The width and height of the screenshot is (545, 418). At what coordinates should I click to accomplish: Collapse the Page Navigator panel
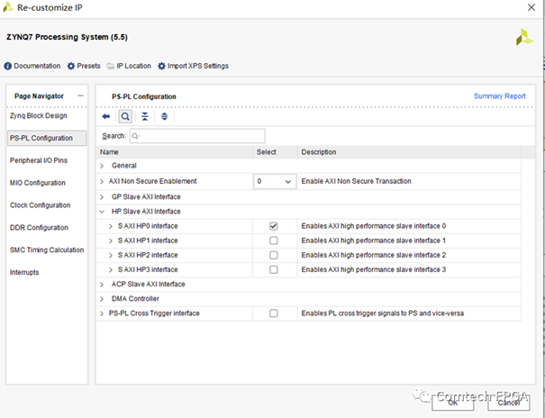tap(81, 95)
